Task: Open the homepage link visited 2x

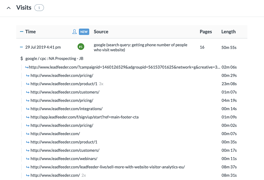Action: pyautogui.click(x=55, y=175)
